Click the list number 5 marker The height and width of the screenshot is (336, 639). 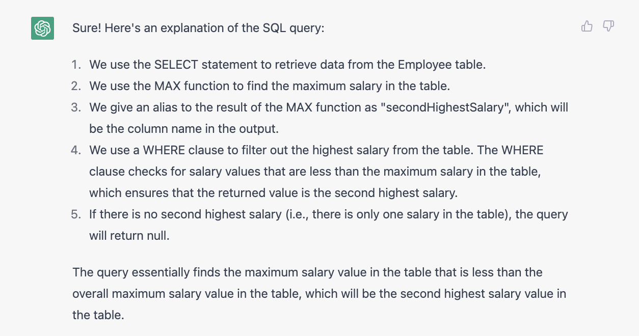pyautogui.click(x=76, y=214)
